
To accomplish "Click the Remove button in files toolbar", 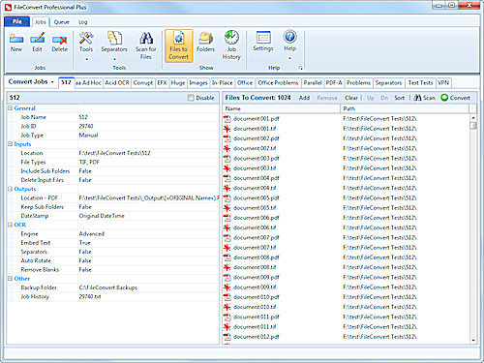I will tap(327, 98).
